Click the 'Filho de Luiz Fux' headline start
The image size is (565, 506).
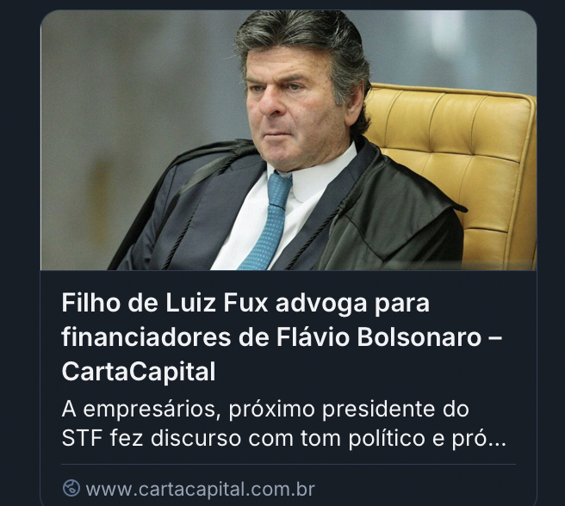(165, 303)
